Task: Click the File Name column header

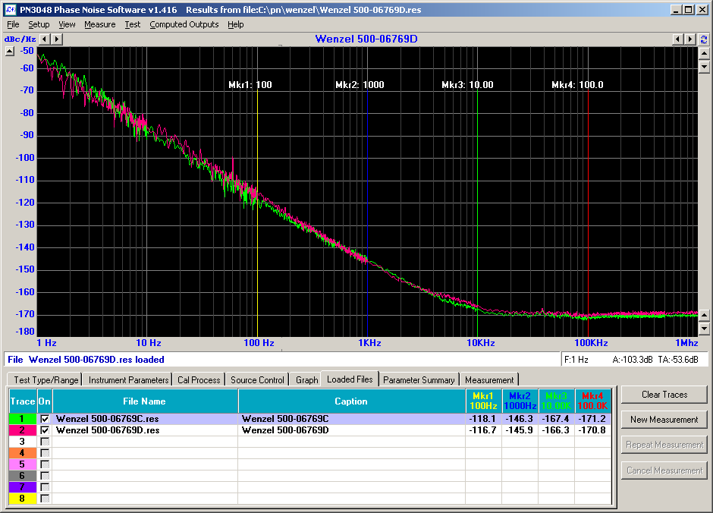Action: 145,401
